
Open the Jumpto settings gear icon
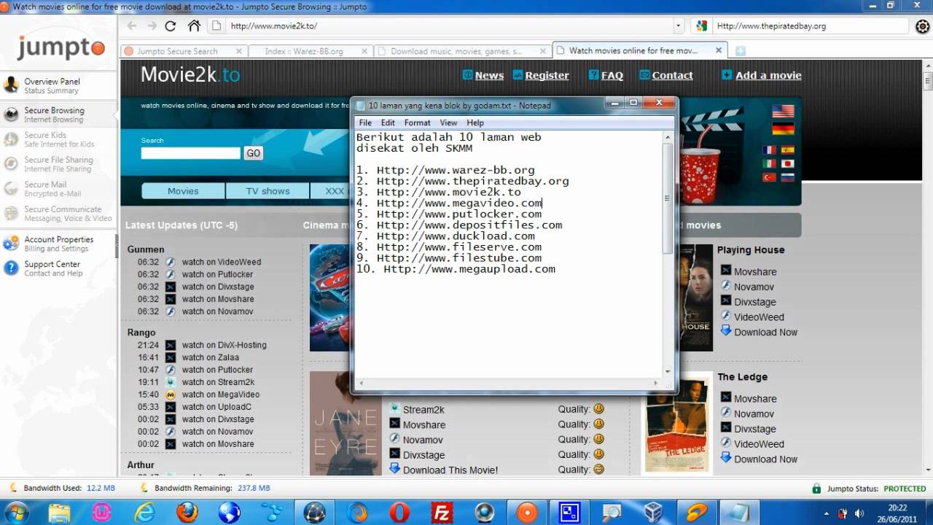tap(922, 26)
